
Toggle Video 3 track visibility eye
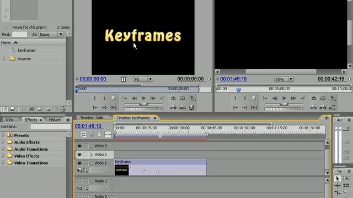(79, 146)
